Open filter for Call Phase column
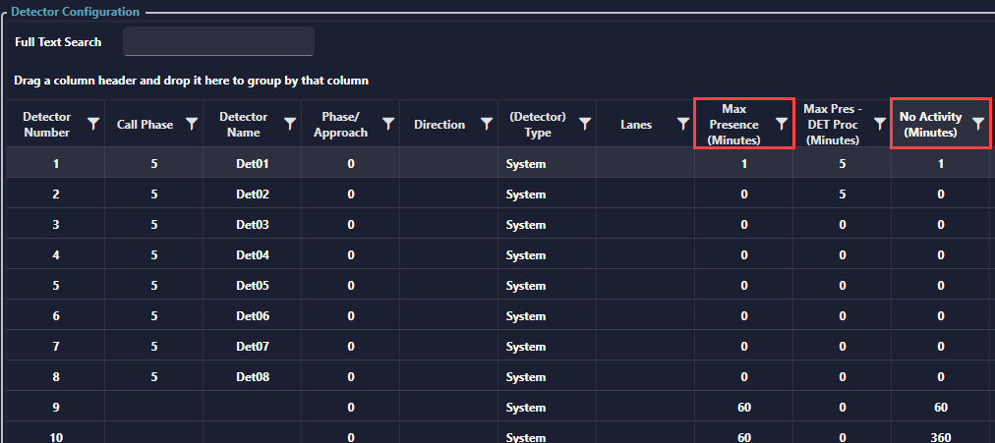 (192, 124)
